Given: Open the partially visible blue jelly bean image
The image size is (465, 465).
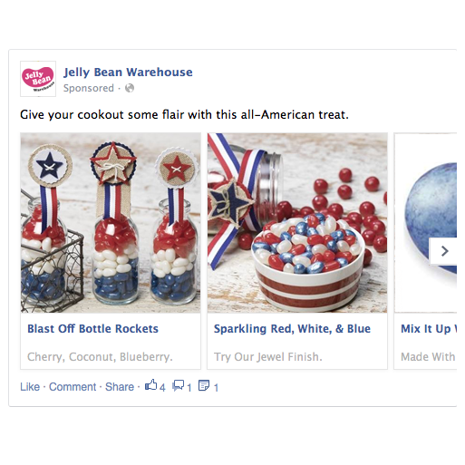Looking at the screenshot, I should [425, 223].
